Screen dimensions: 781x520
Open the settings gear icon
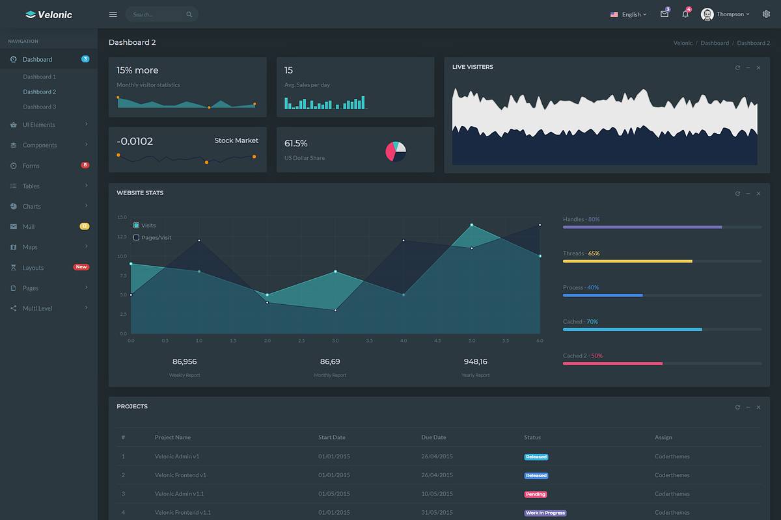point(766,14)
